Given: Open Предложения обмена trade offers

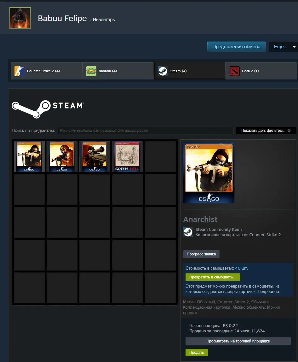Looking at the screenshot, I should [237, 47].
